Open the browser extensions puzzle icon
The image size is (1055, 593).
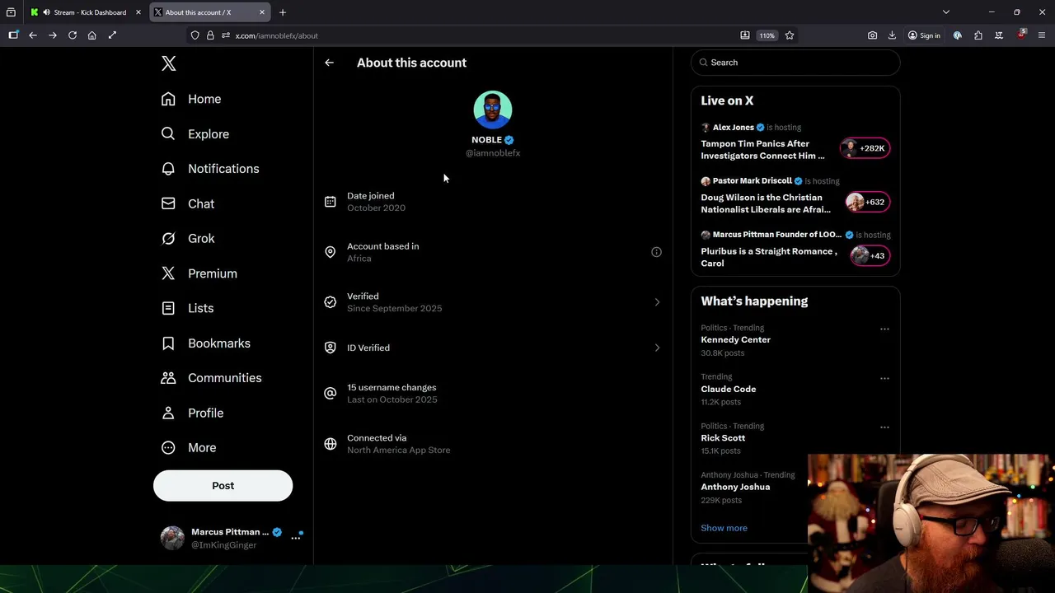(978, 35)
